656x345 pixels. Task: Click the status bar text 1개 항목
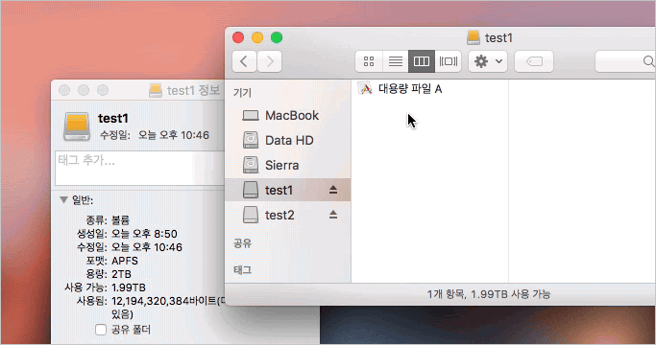[447, 294]
